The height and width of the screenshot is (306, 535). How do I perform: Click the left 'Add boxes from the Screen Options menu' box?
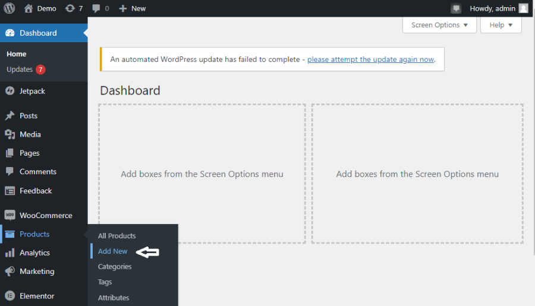(202, 173)
